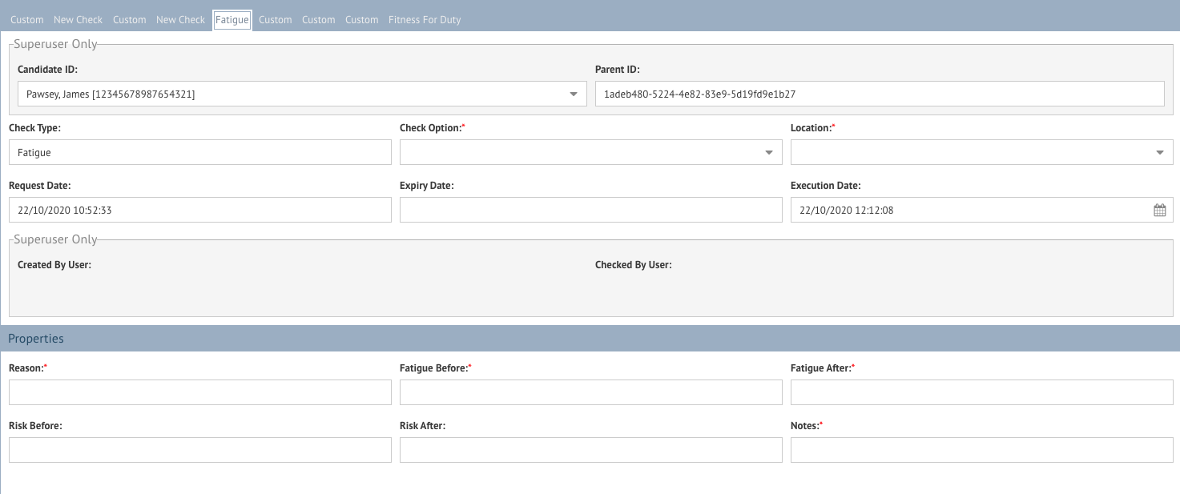
Task: Click the Parent ID input field
Action: (880, 94)
